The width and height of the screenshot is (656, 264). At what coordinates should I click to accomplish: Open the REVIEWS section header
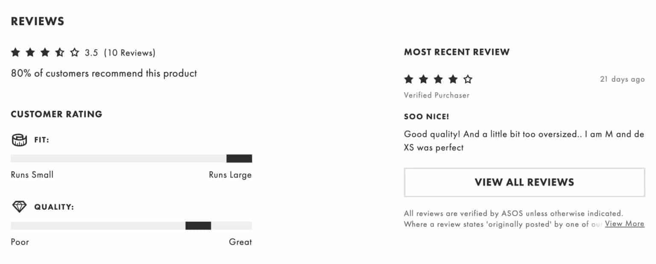tap(38, 21)
